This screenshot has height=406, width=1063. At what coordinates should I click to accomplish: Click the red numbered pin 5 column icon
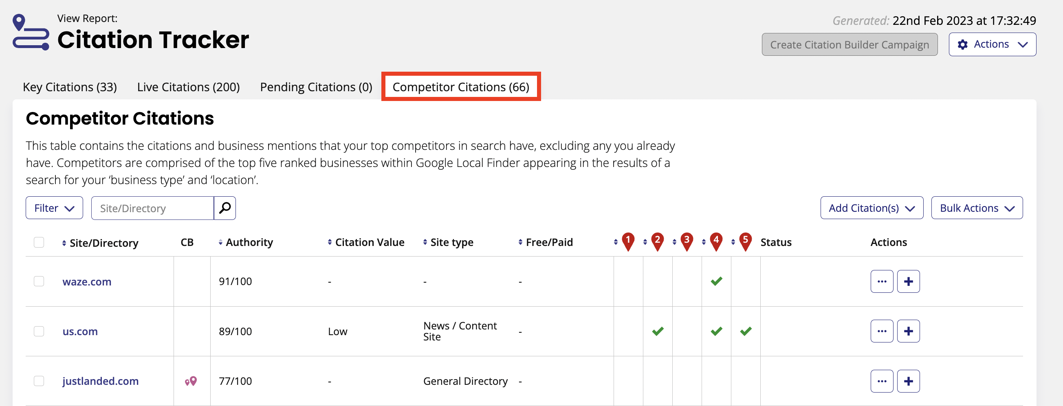[745, 240]
